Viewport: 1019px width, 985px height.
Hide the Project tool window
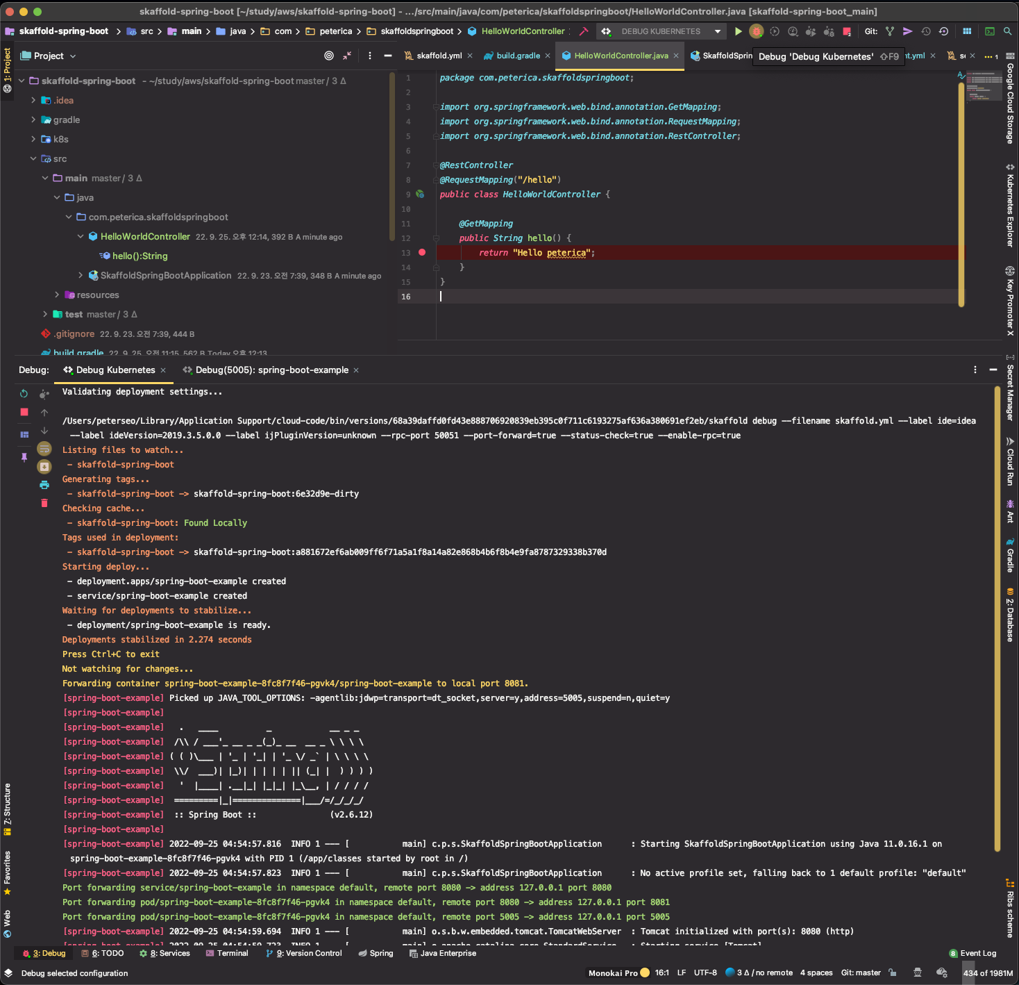(388, 56)
